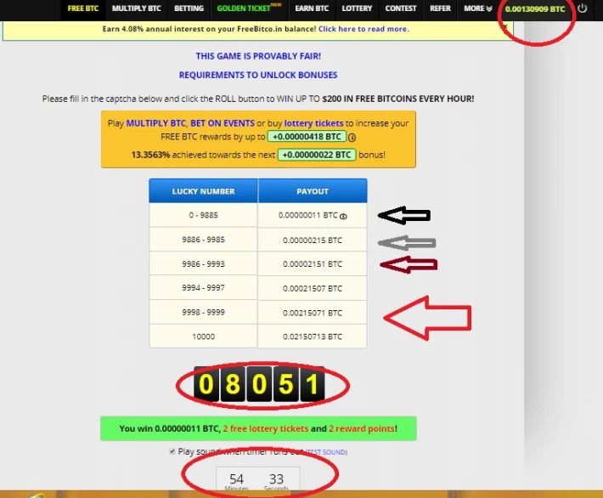603x498 pixels.
Task: Go to the REFER page
Action: (x=440, y=8)
